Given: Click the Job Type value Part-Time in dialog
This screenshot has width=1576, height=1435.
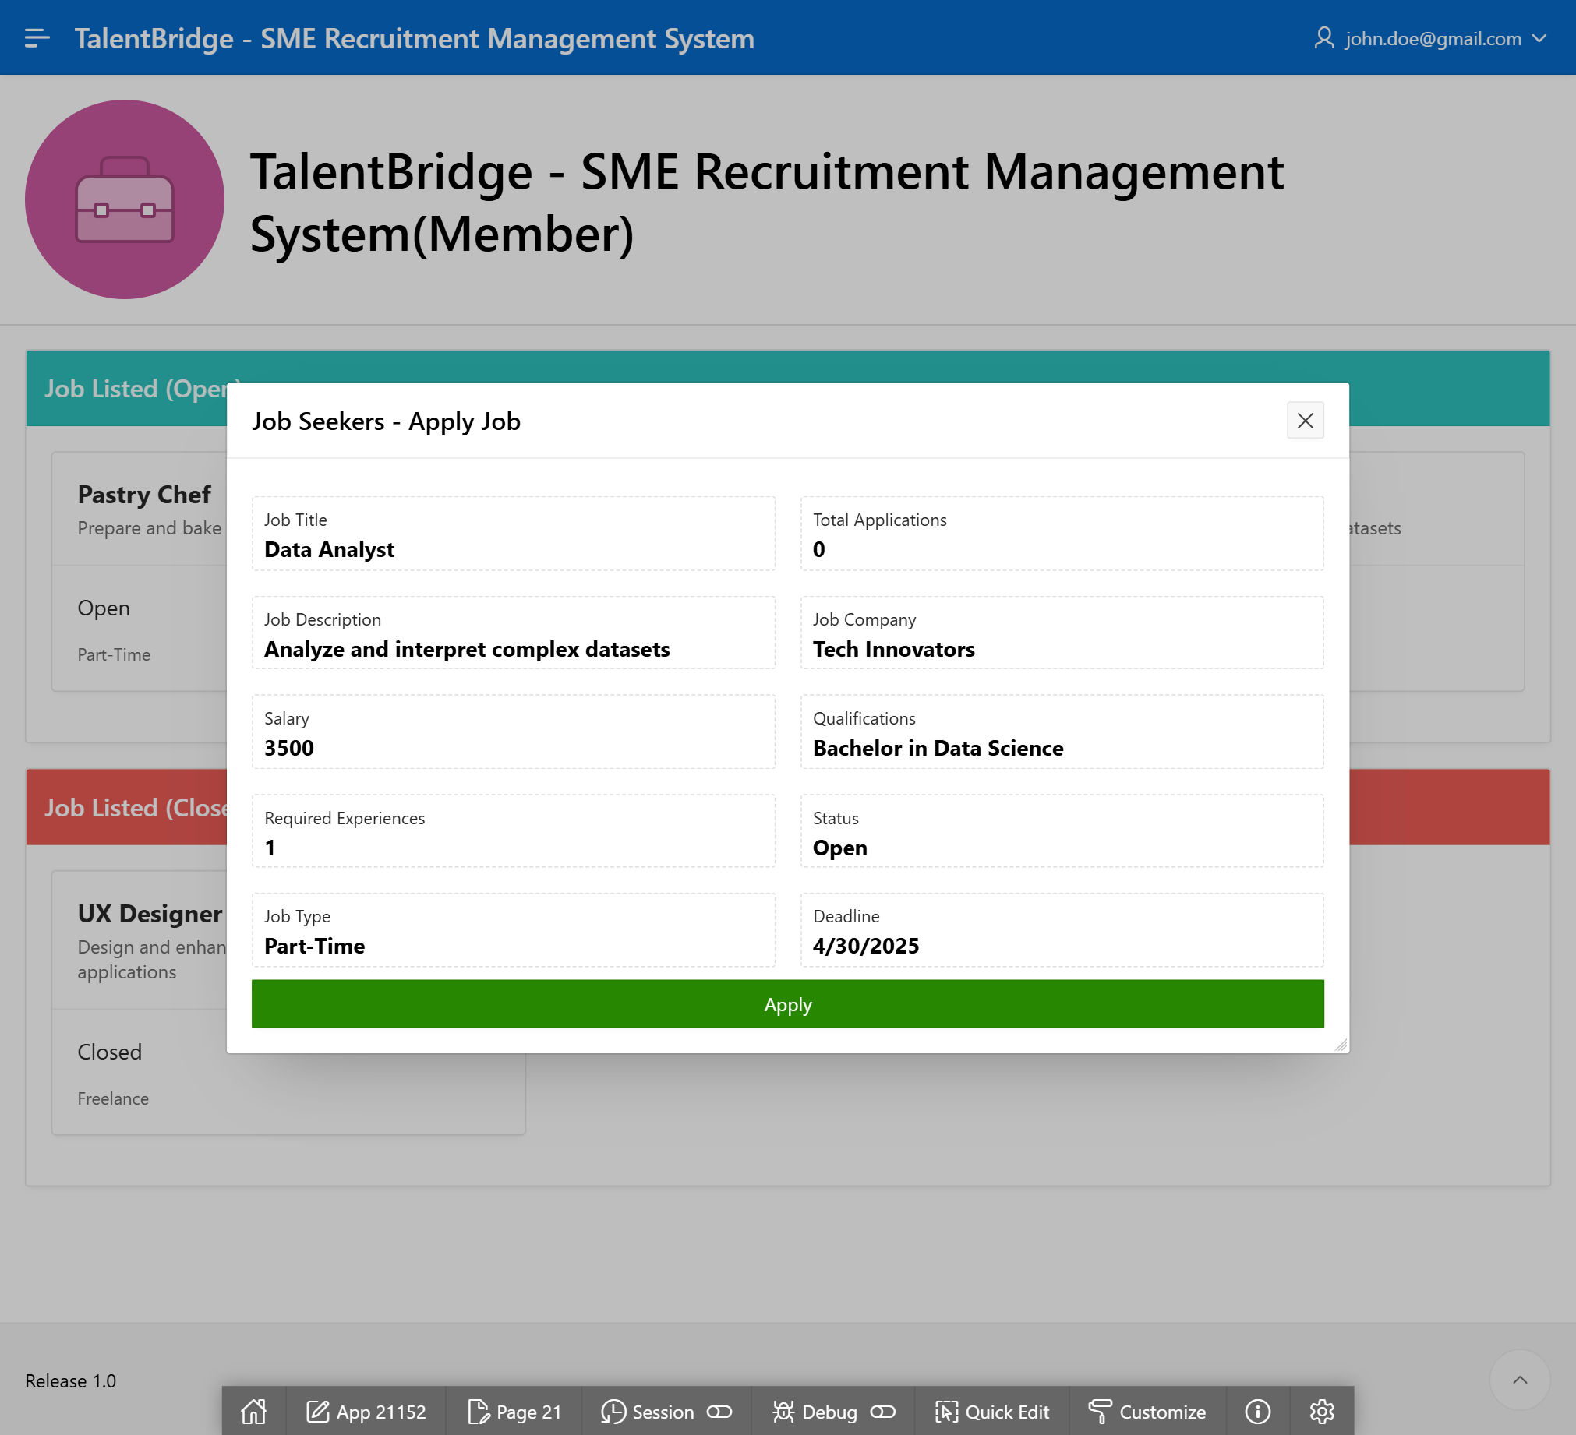Looking at the screenshot, I should (314, 946).
